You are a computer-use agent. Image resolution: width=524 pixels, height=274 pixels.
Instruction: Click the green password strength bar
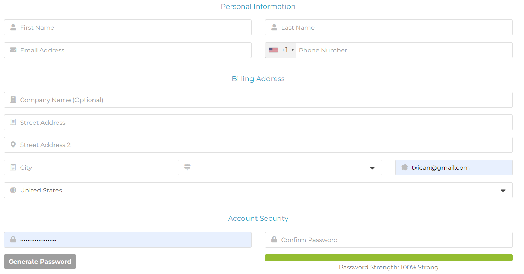[388, 257]
